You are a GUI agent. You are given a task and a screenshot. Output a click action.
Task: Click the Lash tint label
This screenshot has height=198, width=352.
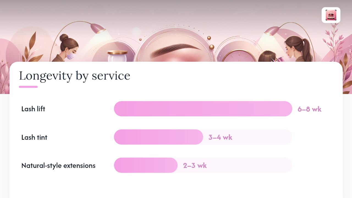[x=34, y=137]
